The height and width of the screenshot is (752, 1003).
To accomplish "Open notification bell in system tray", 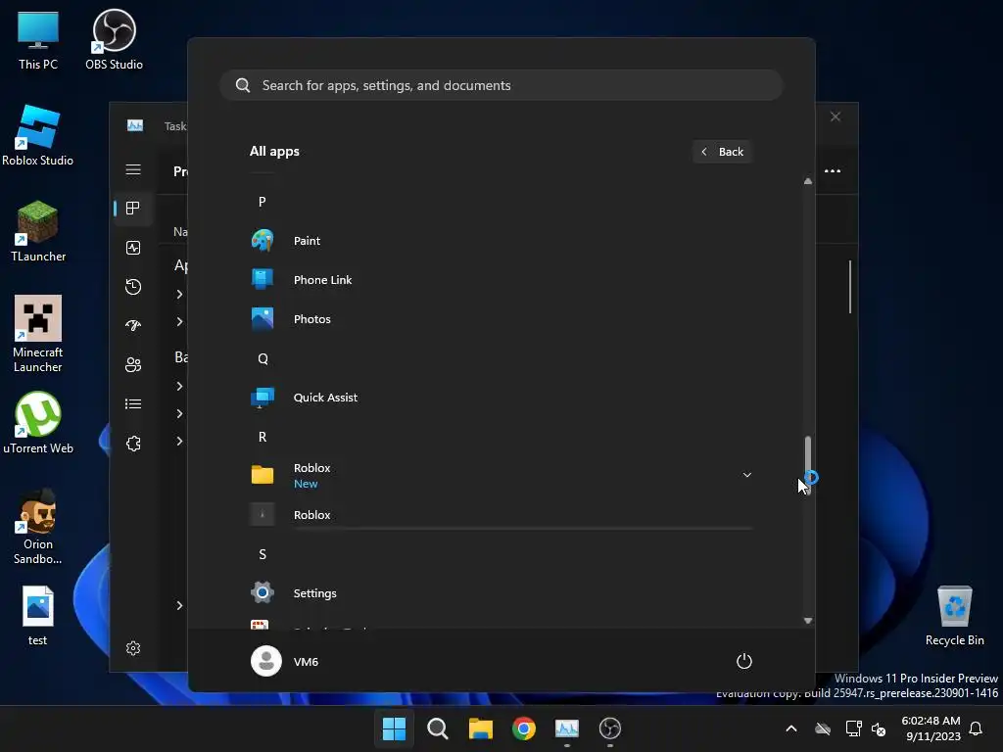I will tap(977, 728).
